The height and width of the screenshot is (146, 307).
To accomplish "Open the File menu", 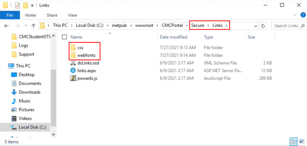I will coord(10,15).
